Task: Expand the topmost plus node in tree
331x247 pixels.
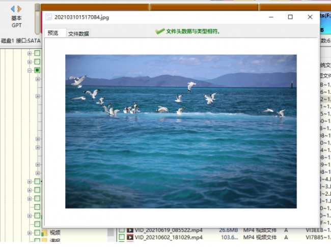Action: pyautogui.click(x=30, y=53)
